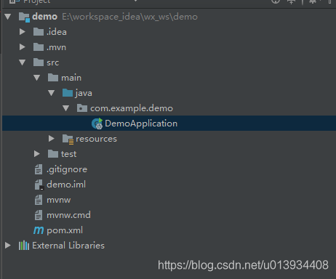Click the test folder icon
This screenshot has height=279, width=336.
[x=53, y=154]
